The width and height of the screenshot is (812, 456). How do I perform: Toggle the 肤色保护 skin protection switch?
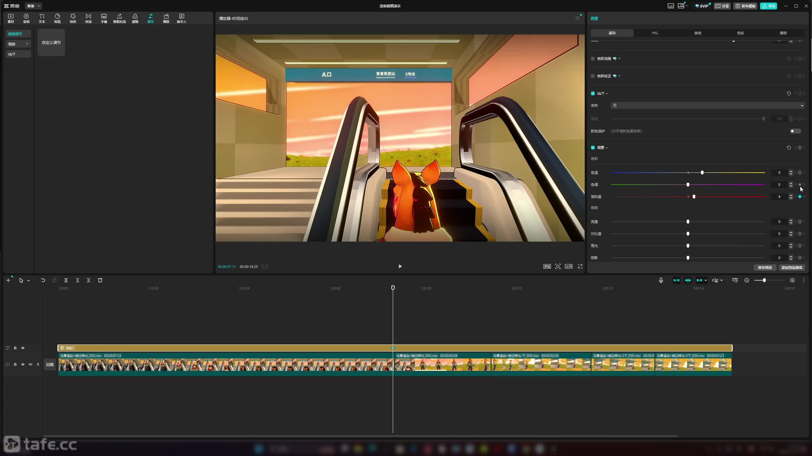point(795,131)
